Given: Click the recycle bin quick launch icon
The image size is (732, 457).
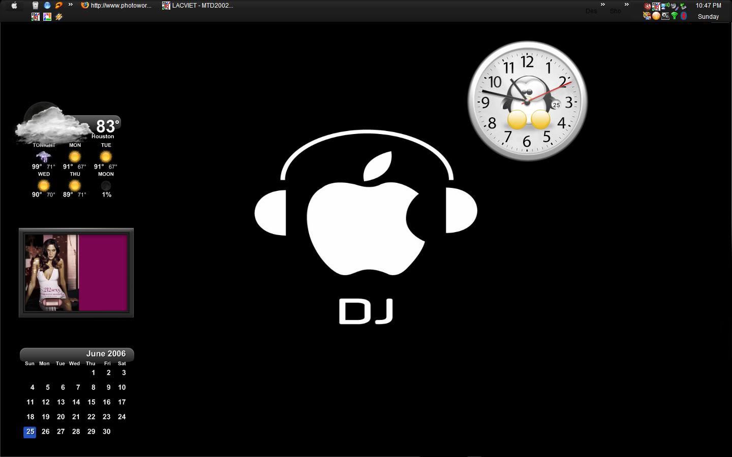Looking at the screenshot, I should point(35,6).
